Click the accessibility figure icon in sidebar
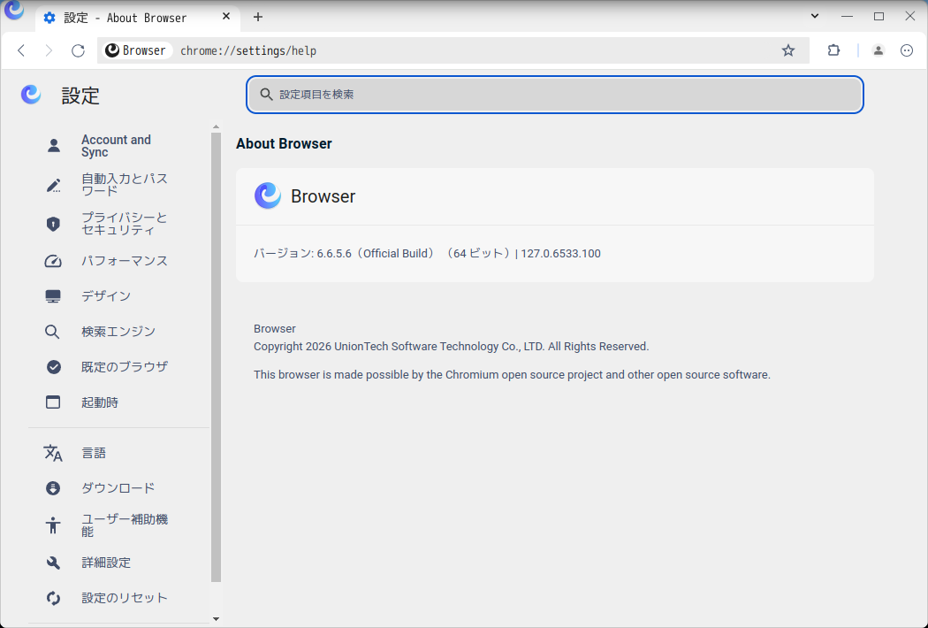This screenshot has width=928, height=628. pos(53,525)
